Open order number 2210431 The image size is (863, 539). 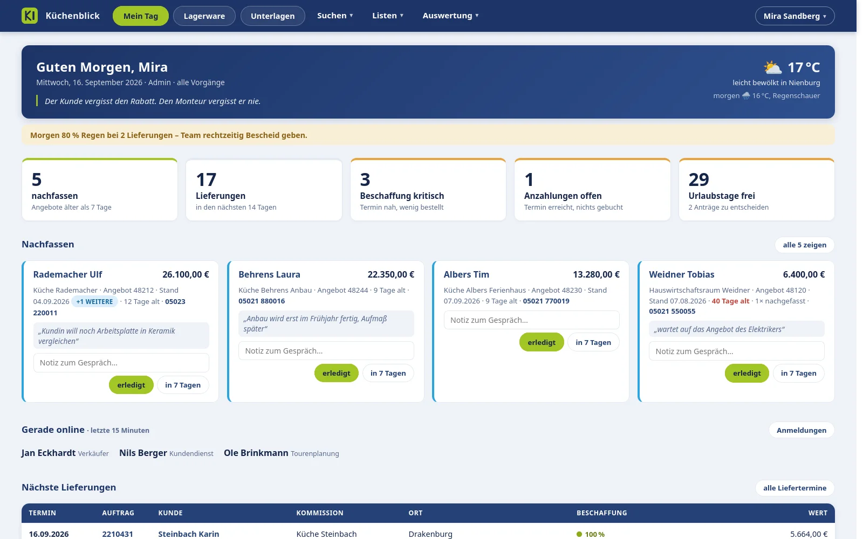point(118,534)
